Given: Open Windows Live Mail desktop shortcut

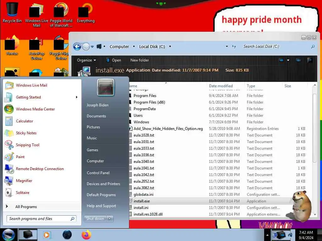Looking at the screenshot, I should pyautogui.click(x=36, y=15).
